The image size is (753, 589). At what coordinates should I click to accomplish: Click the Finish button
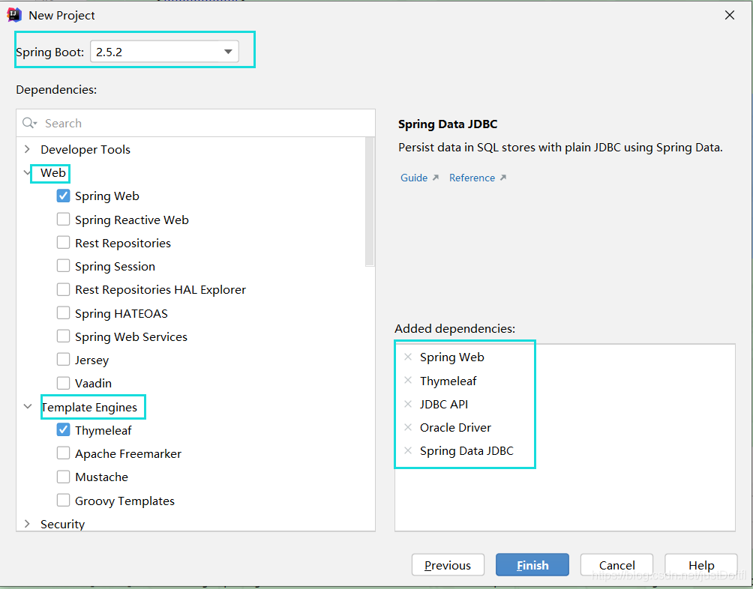point(532,565)
